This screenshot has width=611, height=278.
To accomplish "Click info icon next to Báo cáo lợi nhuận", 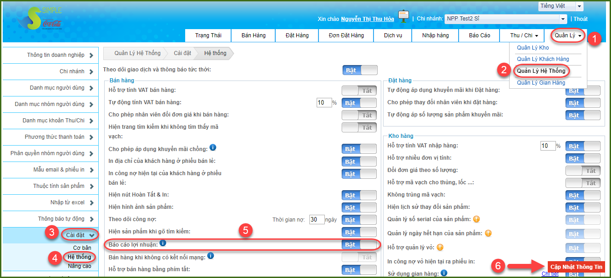I will [x=163, y=243].
